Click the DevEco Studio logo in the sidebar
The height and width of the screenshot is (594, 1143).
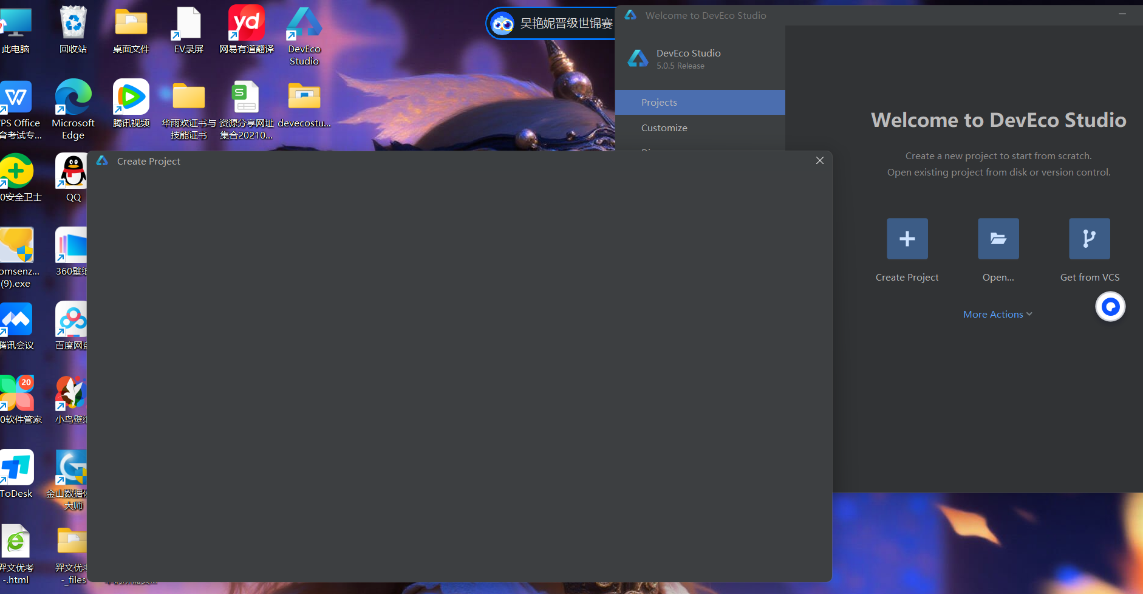(637, 58)
